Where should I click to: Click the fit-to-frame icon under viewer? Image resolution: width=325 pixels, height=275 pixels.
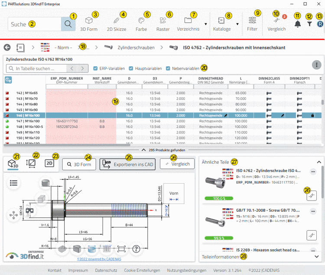121,249
